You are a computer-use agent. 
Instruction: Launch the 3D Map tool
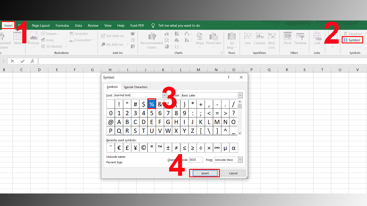232,40
